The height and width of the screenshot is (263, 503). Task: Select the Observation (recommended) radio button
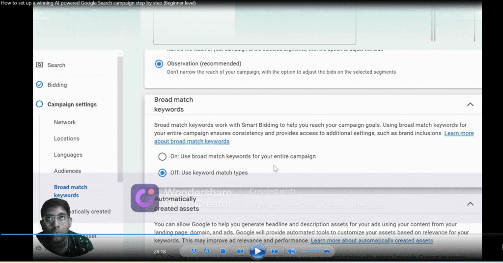tap(159, 64)
